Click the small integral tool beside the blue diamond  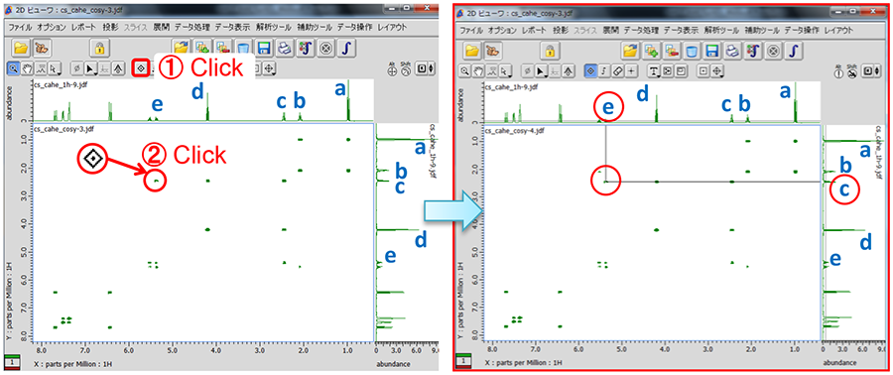tap(605, 70)
